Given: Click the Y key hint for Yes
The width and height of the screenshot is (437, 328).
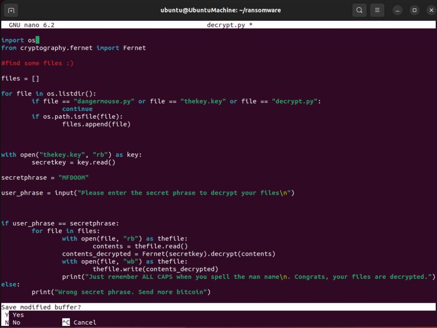Looking at the screenshot, I should click(7, 315).
